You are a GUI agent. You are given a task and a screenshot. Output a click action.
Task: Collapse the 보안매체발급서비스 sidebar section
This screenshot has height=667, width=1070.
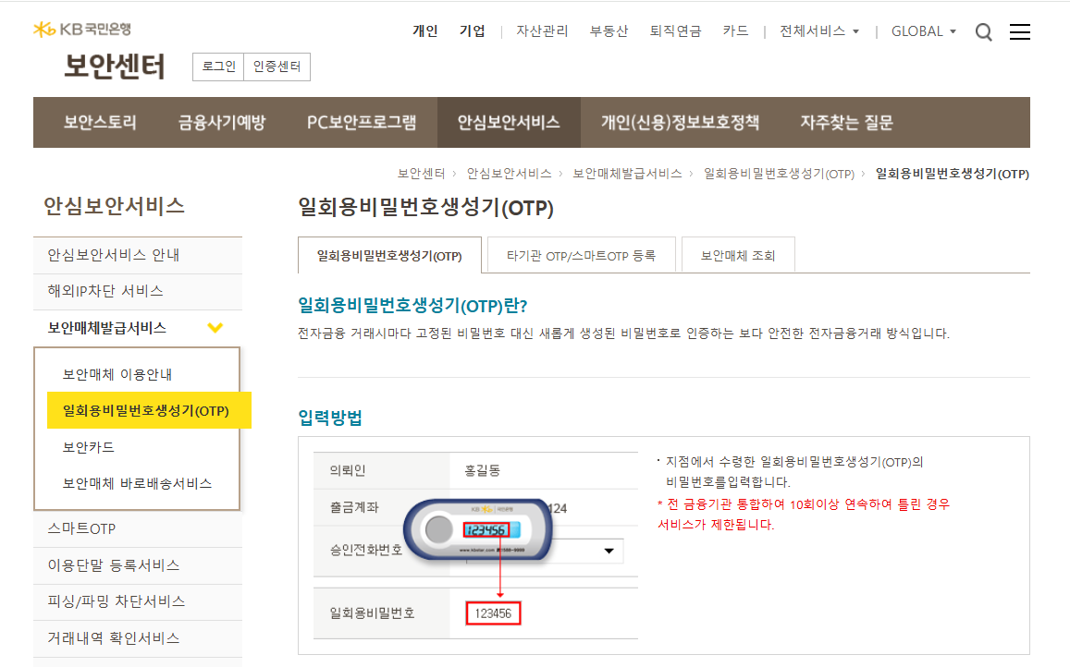(x=215, y=327)
